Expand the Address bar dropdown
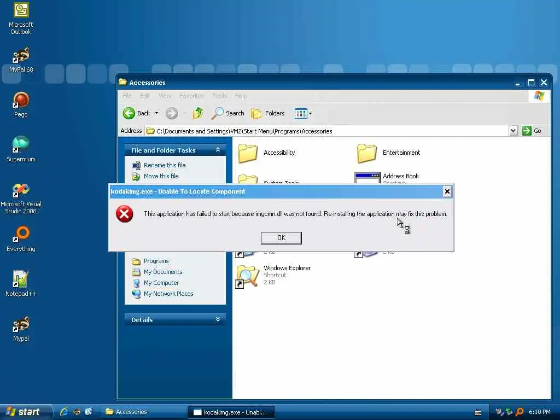560x420 pixels. coord(513,131)
